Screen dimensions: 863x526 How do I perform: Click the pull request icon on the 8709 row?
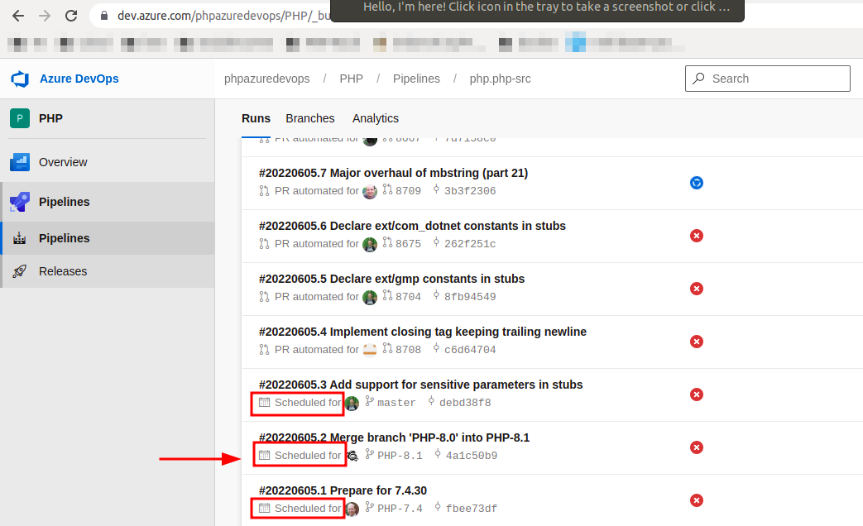[264, 191]
